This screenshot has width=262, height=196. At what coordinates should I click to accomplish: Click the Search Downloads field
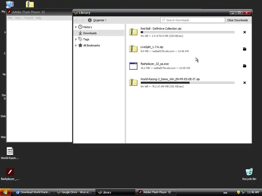tap(193, 20)
